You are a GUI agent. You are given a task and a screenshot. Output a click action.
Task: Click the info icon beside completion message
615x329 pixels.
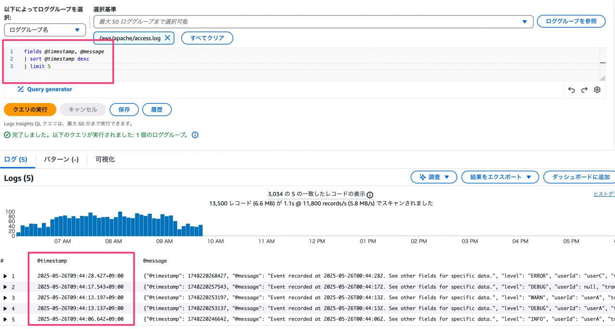(195, 135)
